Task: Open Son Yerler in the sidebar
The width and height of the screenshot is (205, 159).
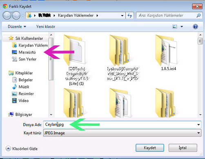Action: click(27, 59)
